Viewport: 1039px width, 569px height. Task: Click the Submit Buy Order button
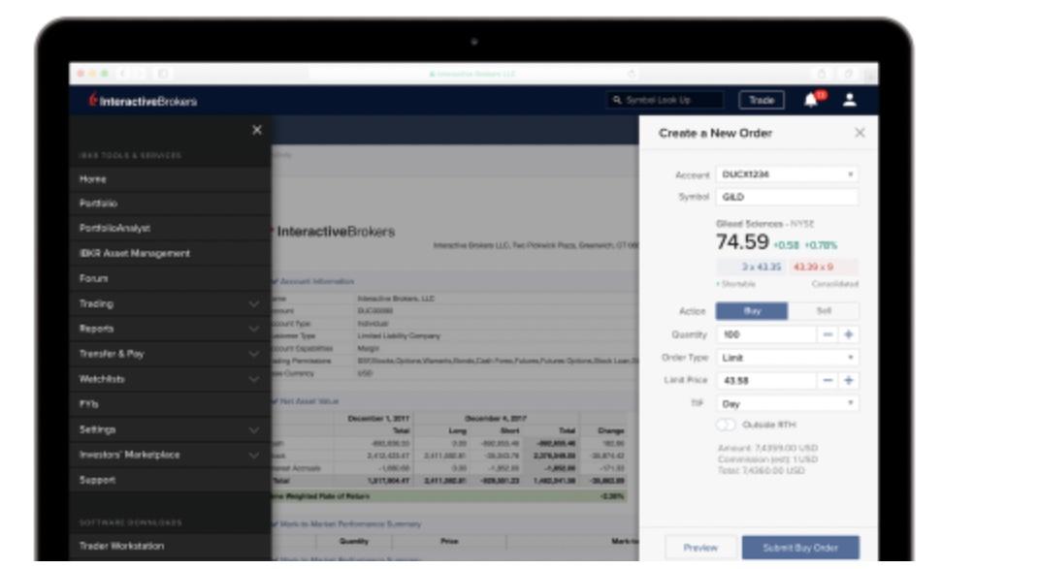tap(800, 548)
